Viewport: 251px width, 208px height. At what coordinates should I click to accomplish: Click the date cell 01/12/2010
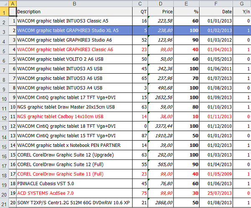tap(216, 126)
